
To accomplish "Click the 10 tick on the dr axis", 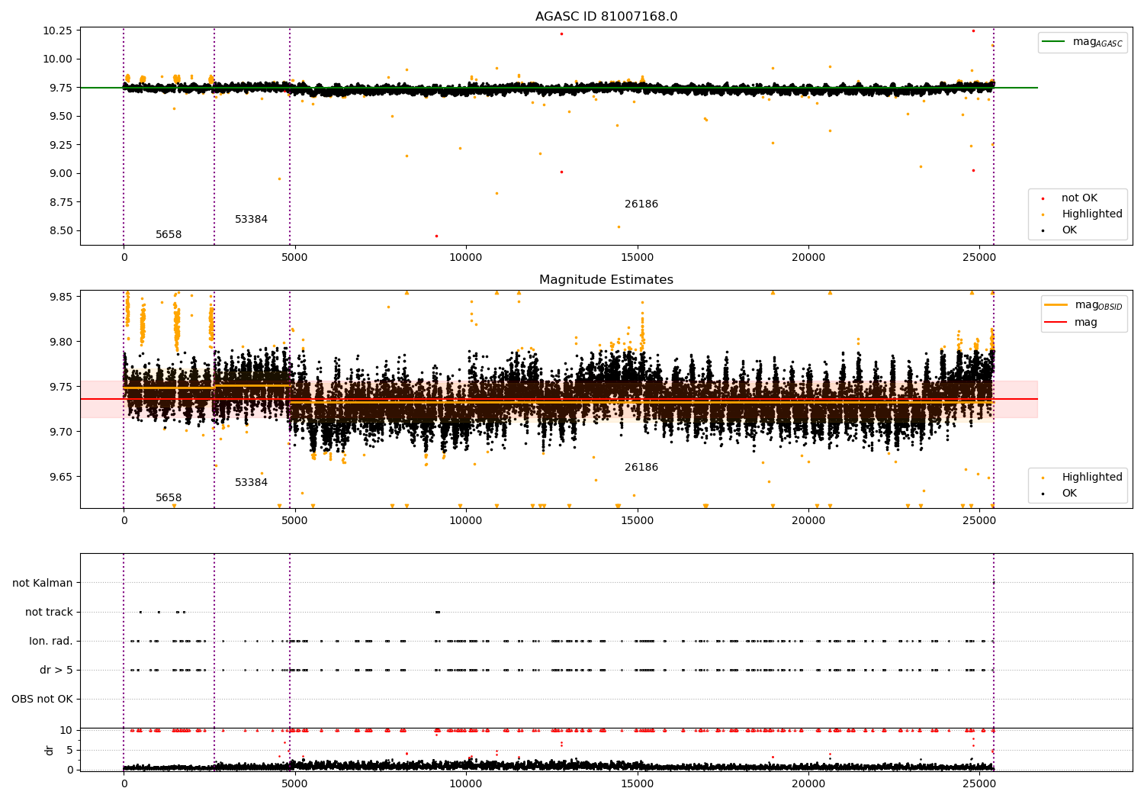I will 67,730.
